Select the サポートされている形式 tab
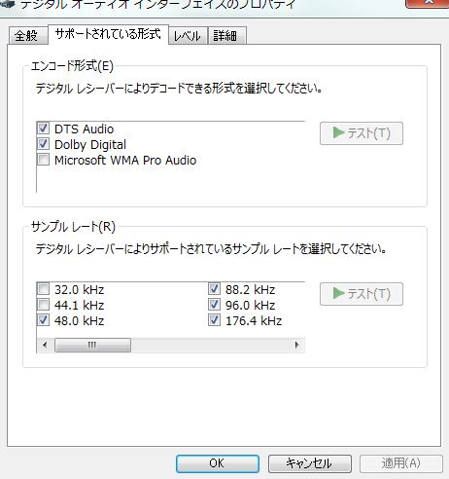 (x=108, y=34)
